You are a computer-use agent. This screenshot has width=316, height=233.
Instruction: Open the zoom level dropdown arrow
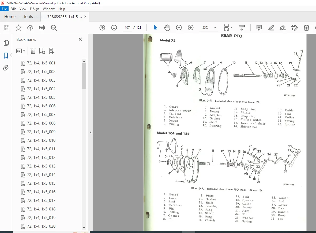pyautogui.click(x=215, y=28)
